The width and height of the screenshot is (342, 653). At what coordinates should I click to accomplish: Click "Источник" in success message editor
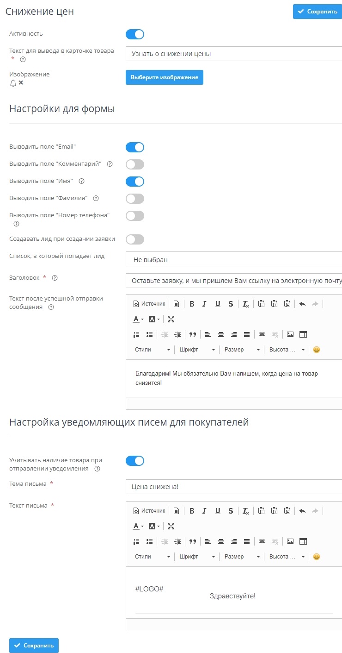(x=149, y=304)
